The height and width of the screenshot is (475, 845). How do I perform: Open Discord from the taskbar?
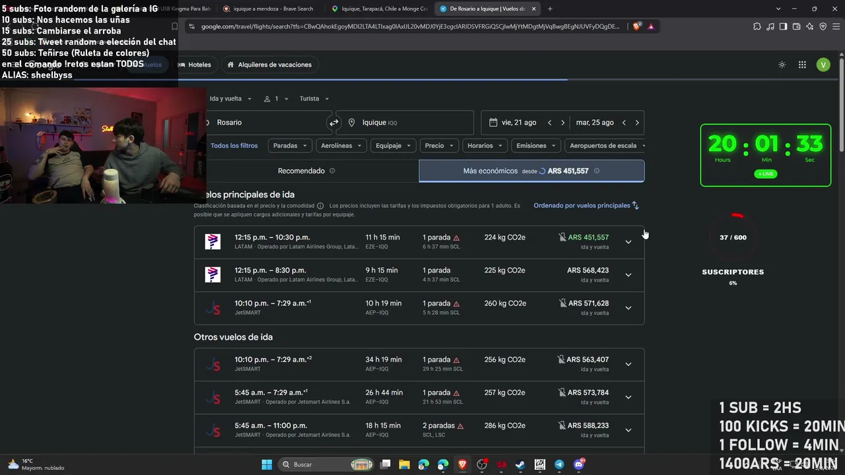pos(579,464)
